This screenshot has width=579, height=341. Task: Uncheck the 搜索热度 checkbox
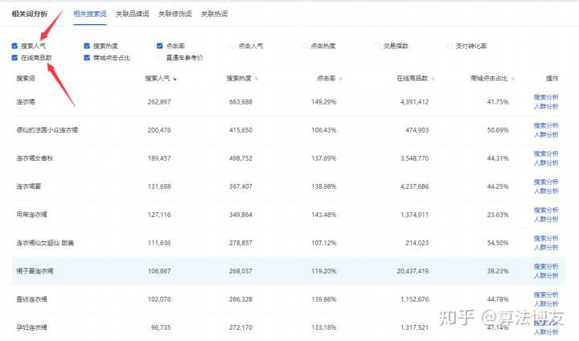click(87, 46)
